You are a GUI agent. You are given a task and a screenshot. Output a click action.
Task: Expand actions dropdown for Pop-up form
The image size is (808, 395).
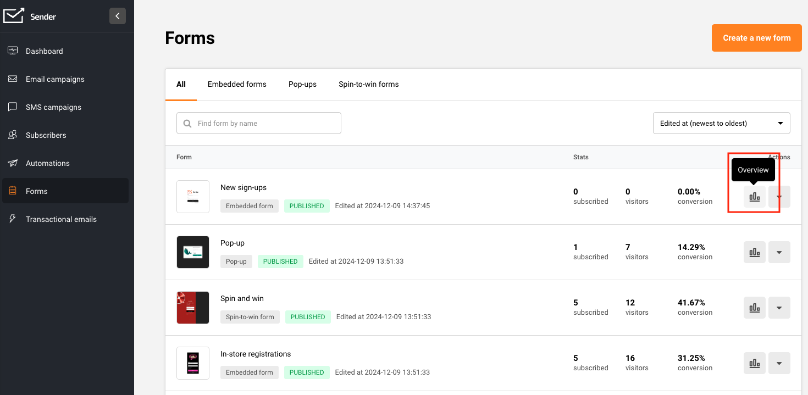click(x=779, y=252)
